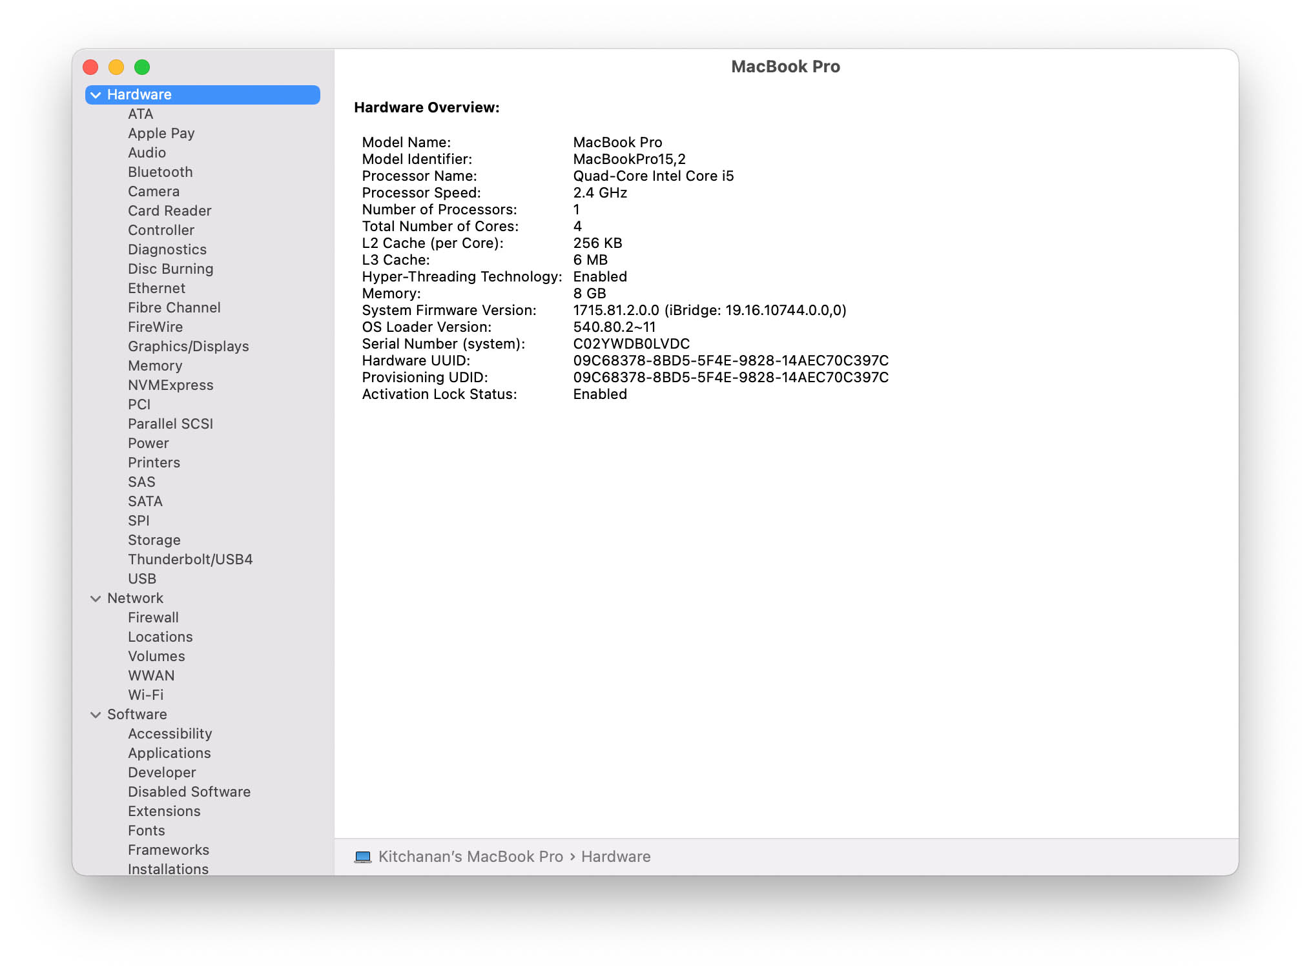
Task: Select Printers in the sidebar
Action: [x=154, y=463]
